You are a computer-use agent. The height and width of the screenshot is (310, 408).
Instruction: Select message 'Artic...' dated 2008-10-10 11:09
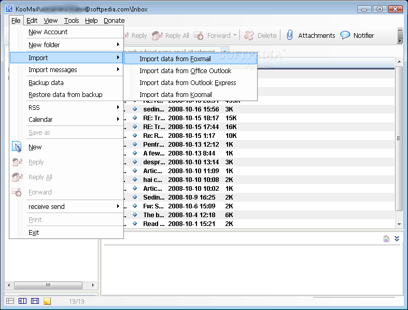(259, 171)
